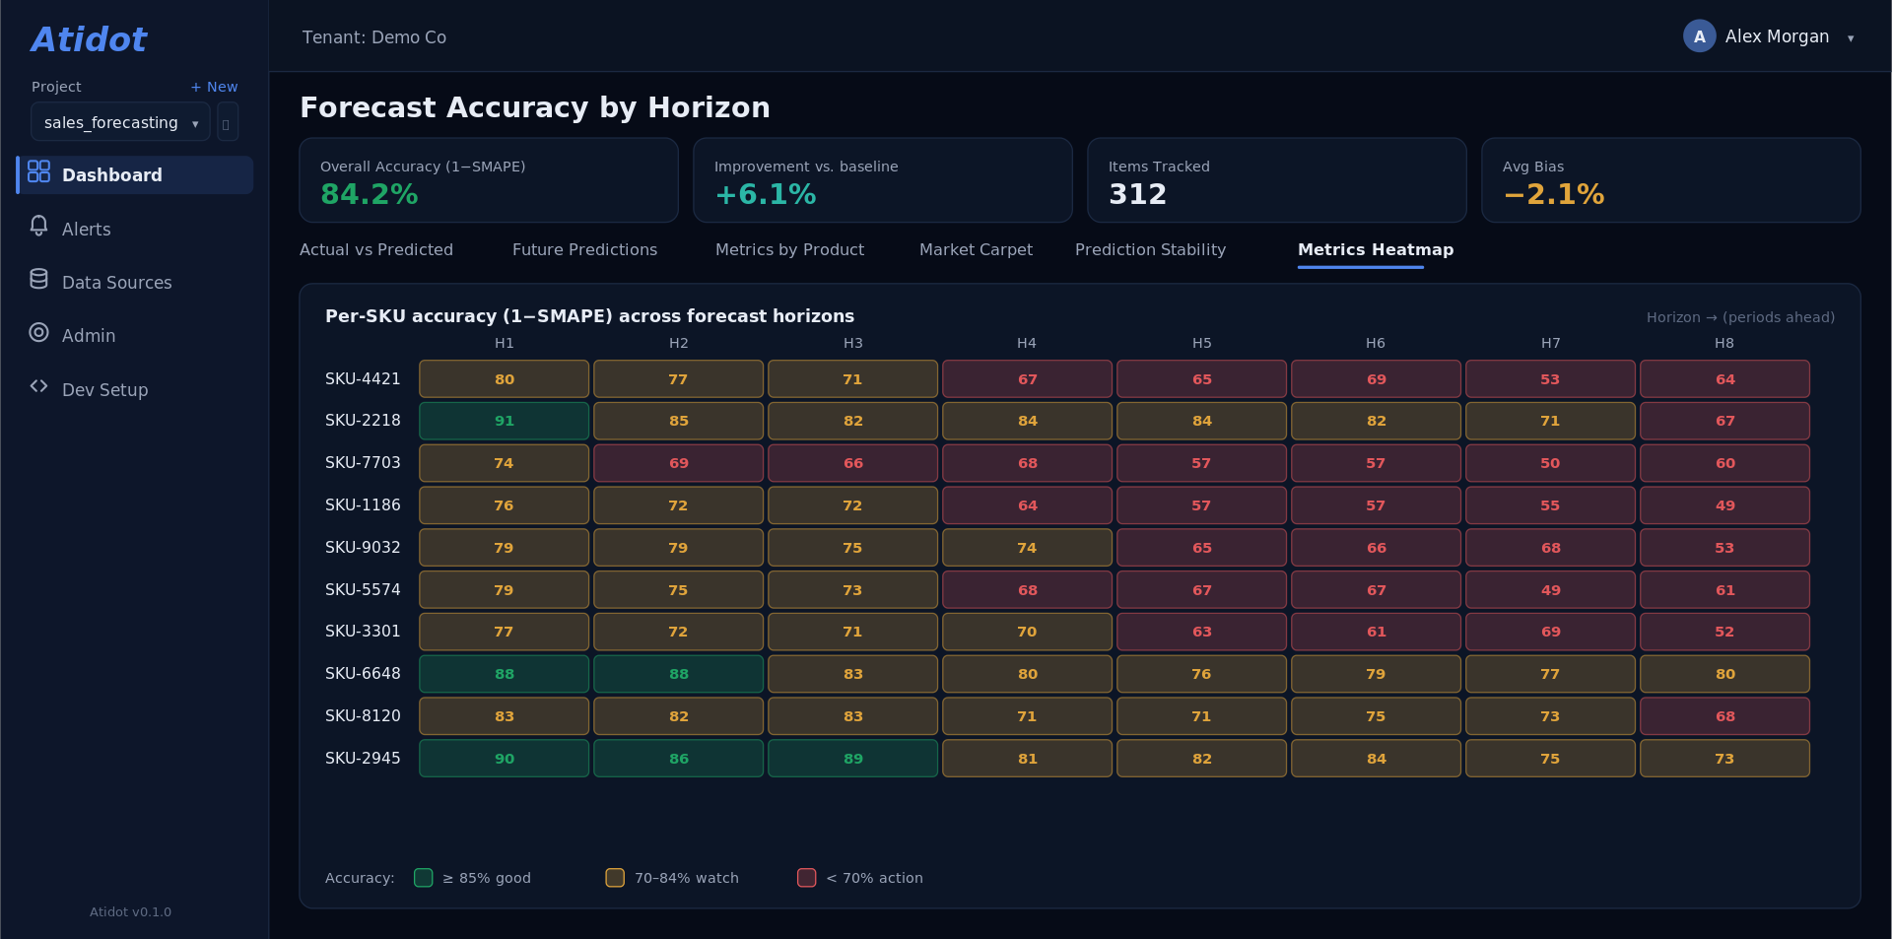Click SKU-9032 H4 cell showing 74
Image resolution: width=1892 pixels, height=939 pixels.
click(1027, 548)
